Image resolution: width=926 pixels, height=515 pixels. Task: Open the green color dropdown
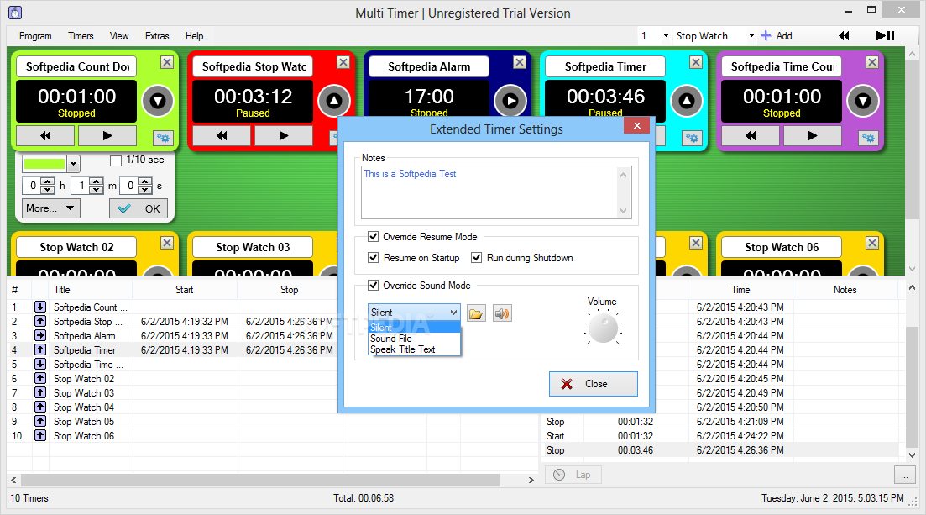pyautogui.click(x=73, y=163)
